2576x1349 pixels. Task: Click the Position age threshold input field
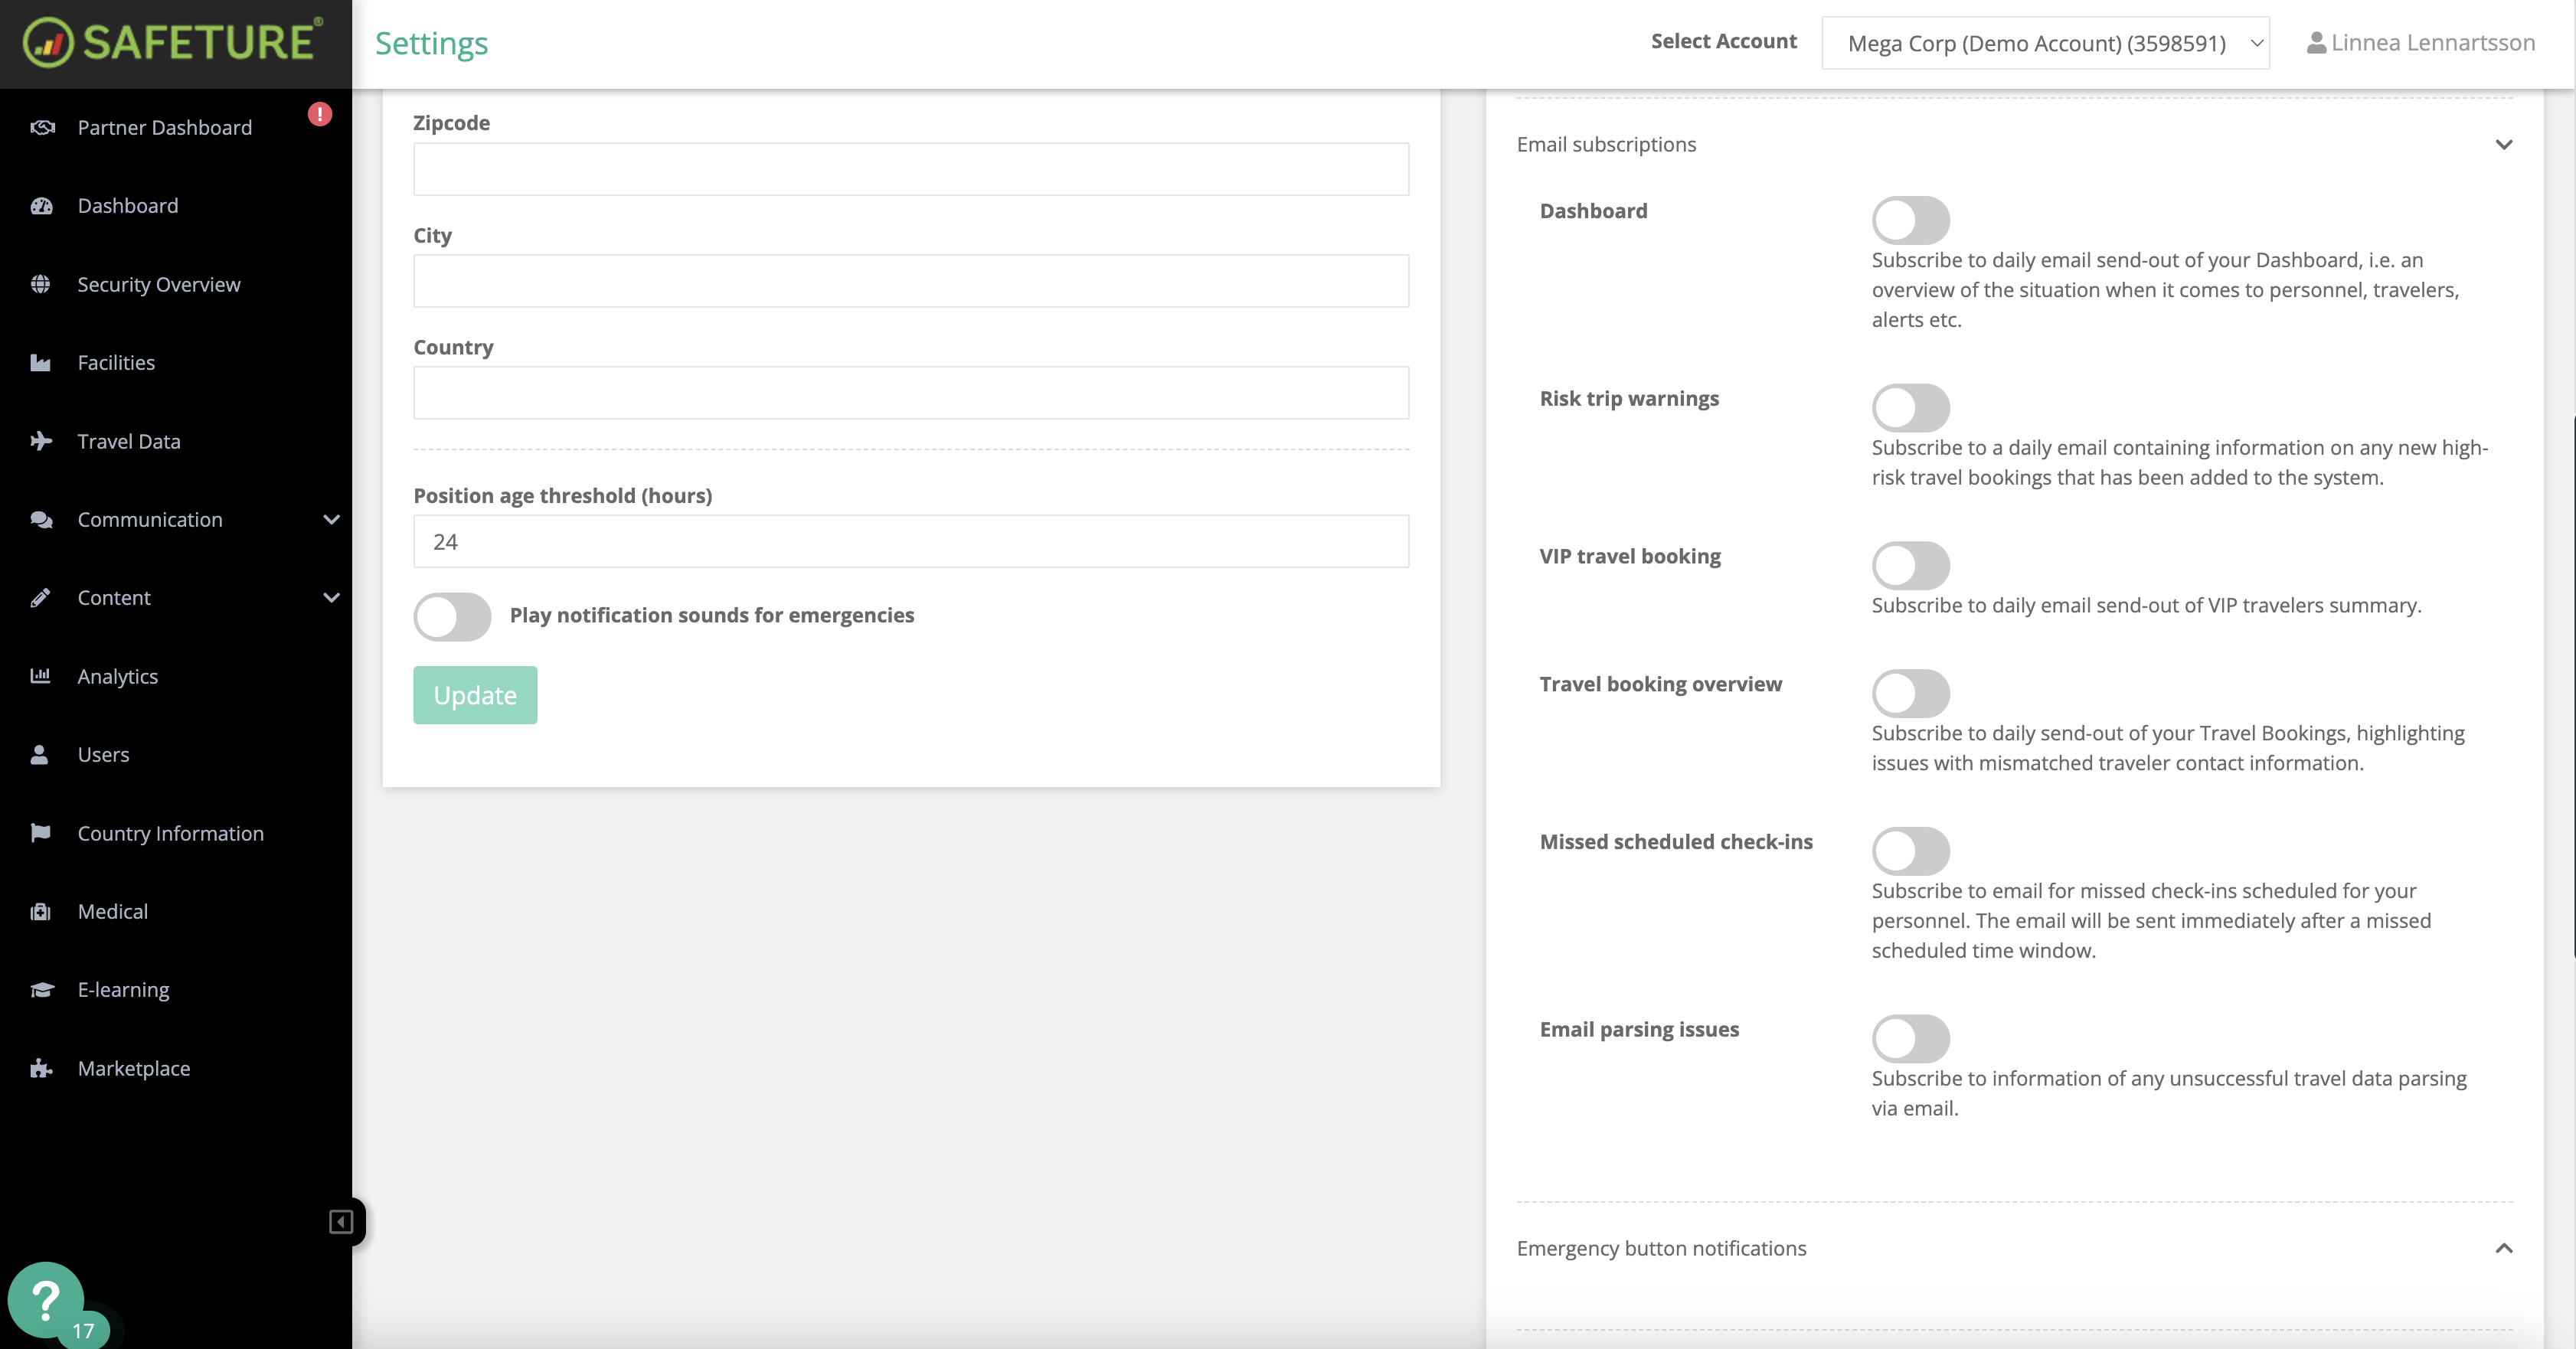[x=910, y=542]
